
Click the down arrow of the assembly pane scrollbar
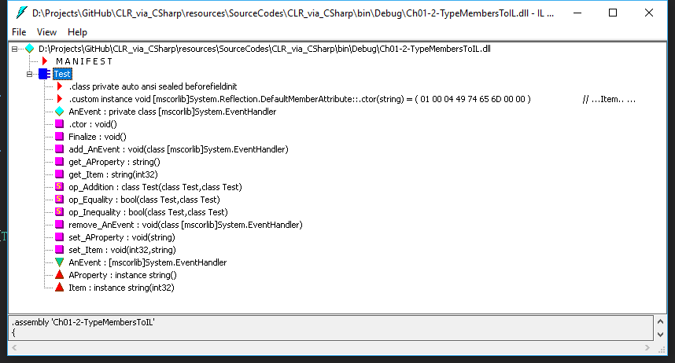tap(659, 335)
